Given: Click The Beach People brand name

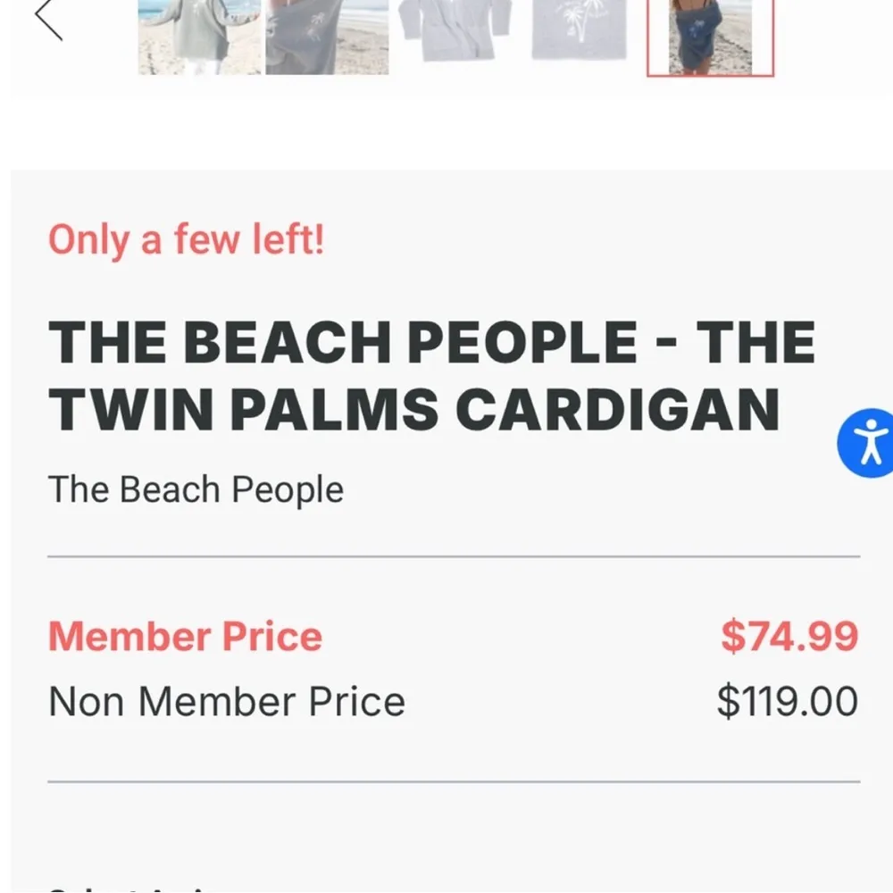Looking at the screenshot, I should coord(196,488).
